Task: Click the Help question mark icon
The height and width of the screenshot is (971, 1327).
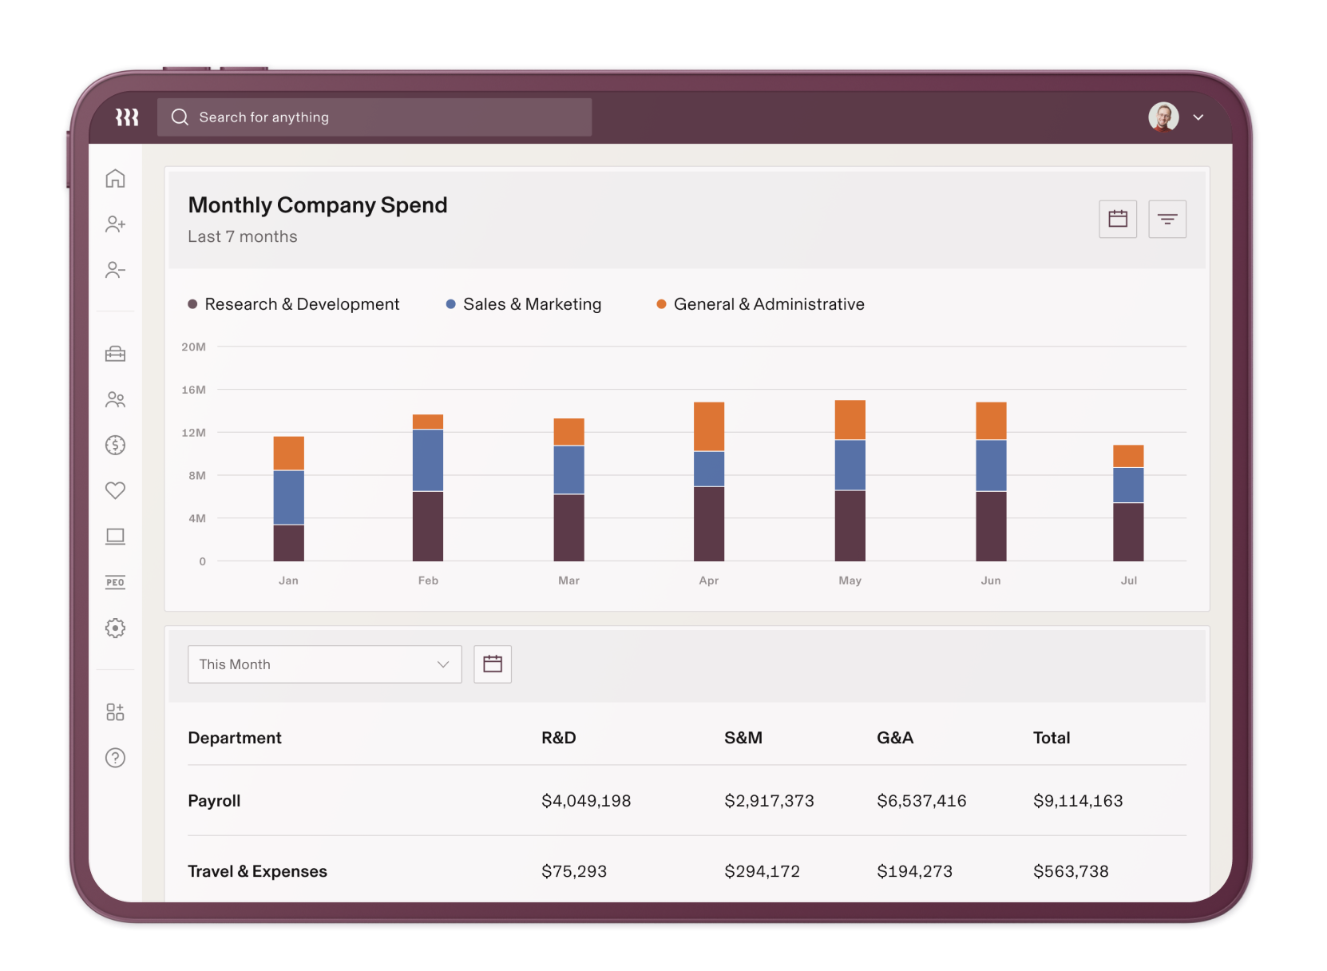Action: tap(115, 758)
